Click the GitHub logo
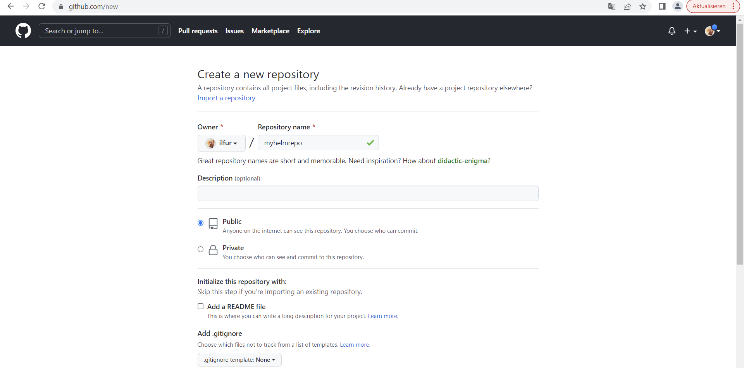 pos(23,31)
